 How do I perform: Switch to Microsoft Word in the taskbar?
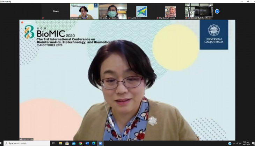coord(87,144)
